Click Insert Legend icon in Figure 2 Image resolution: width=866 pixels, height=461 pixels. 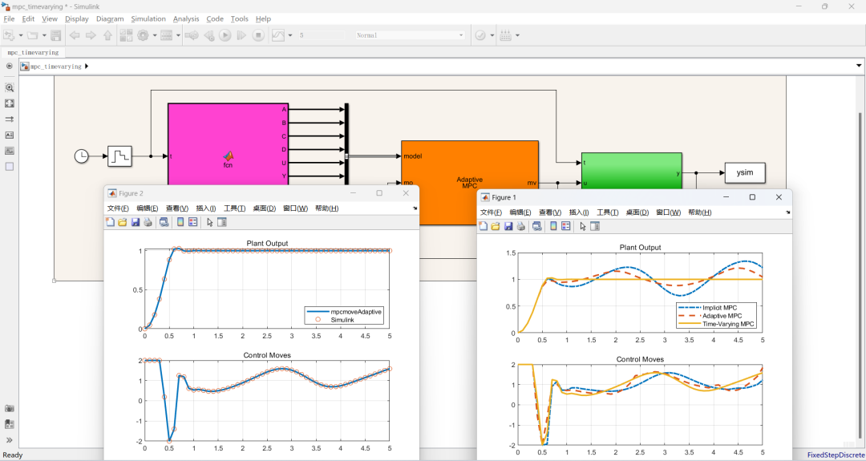[x=192, y=222]
